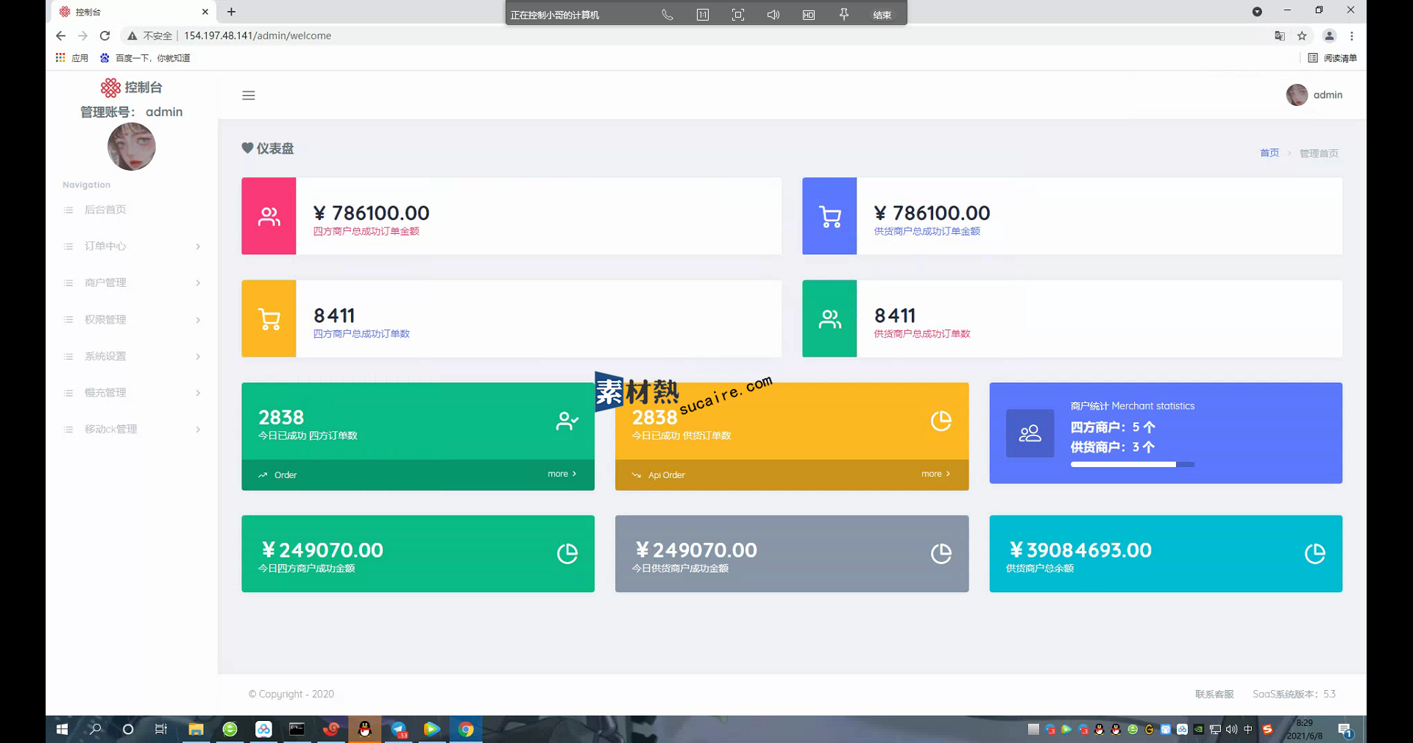
Task: Click more link on Order card
Action: (562, 474)
